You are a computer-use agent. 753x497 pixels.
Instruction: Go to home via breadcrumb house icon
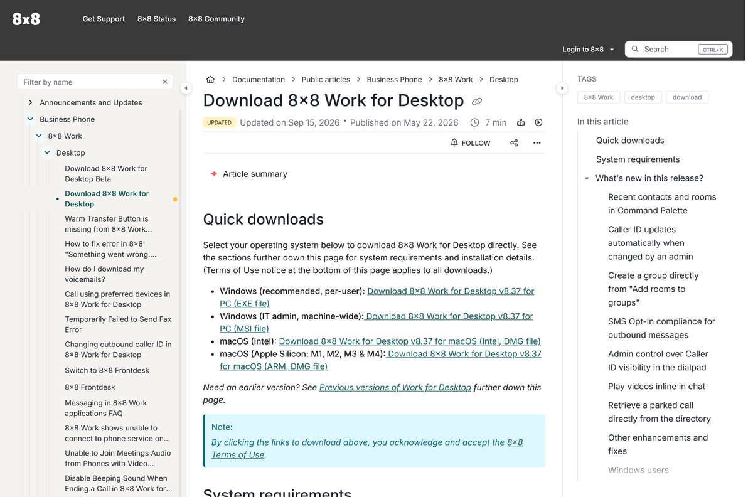210,80
